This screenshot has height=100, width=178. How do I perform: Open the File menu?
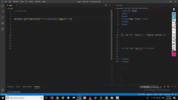point(6,2)
